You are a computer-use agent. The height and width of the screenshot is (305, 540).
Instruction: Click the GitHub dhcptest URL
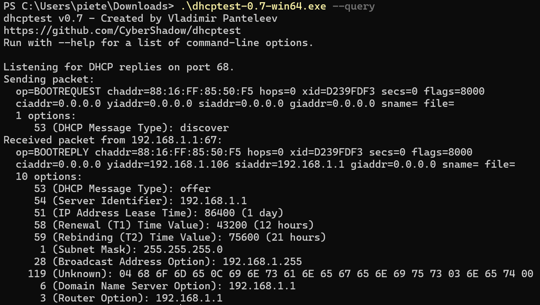(122, 30)
